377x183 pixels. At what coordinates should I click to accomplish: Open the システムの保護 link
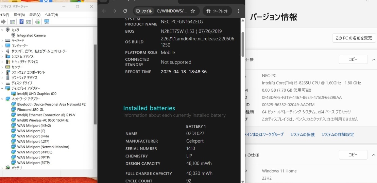click(x=302, y=134)
